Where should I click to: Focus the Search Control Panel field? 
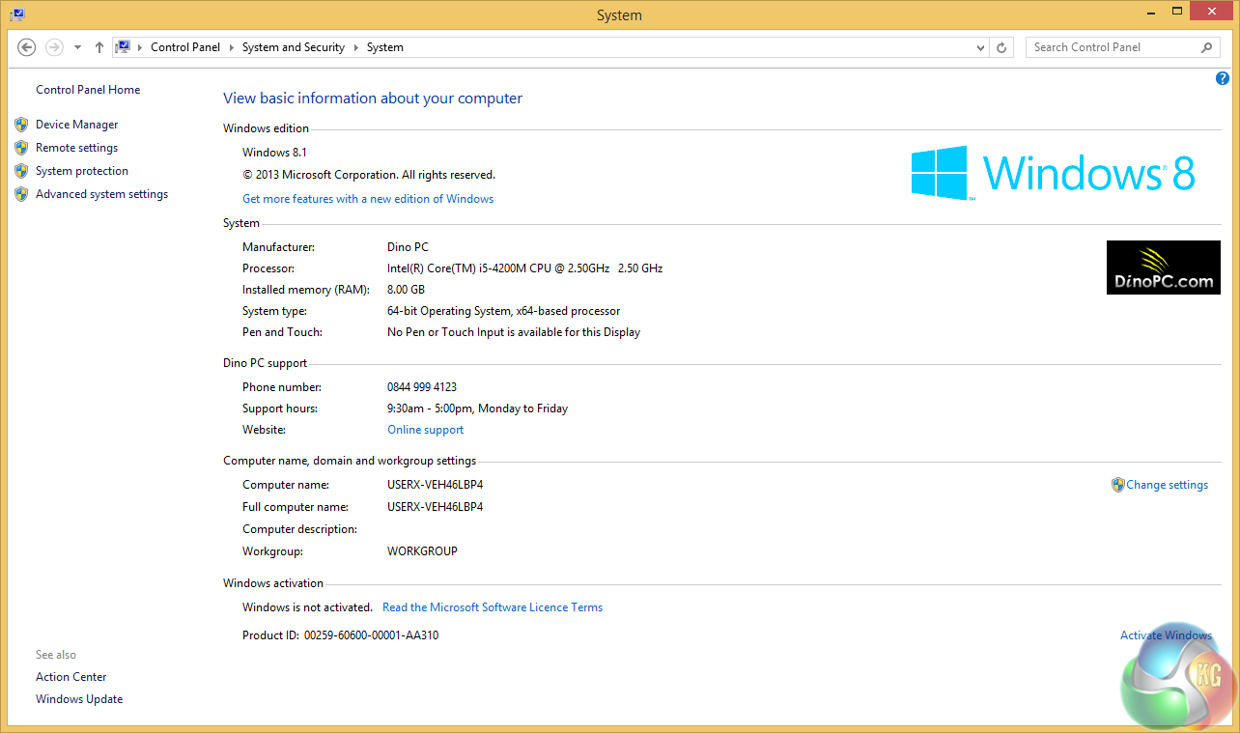click(1111, 47)
